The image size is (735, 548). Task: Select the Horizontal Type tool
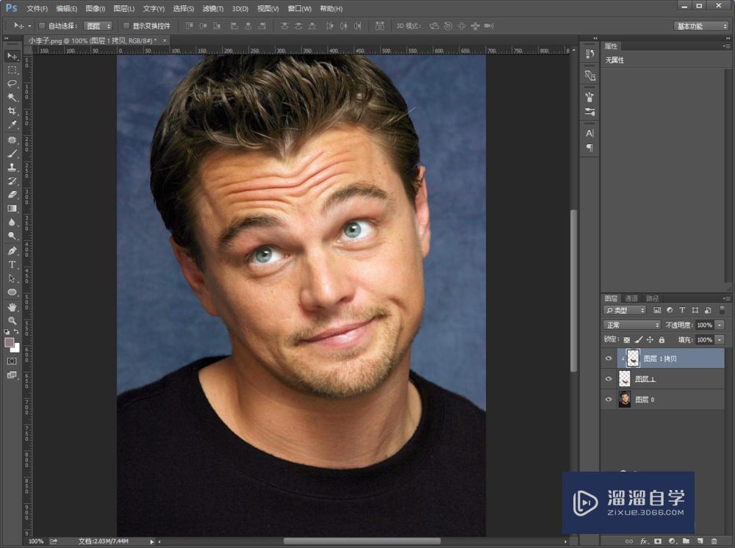12,264
